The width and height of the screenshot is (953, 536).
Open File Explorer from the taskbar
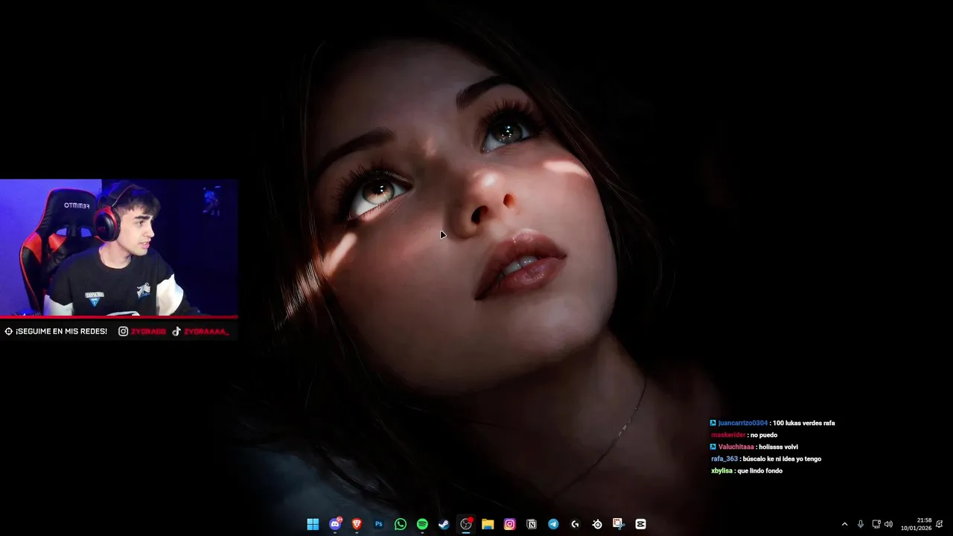pos(488,524)
